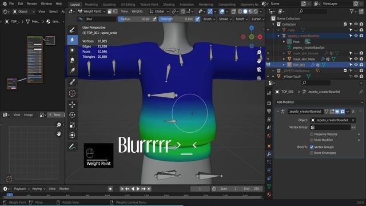Click the Play animation button
366x206 pixels.
coord(138,189)
